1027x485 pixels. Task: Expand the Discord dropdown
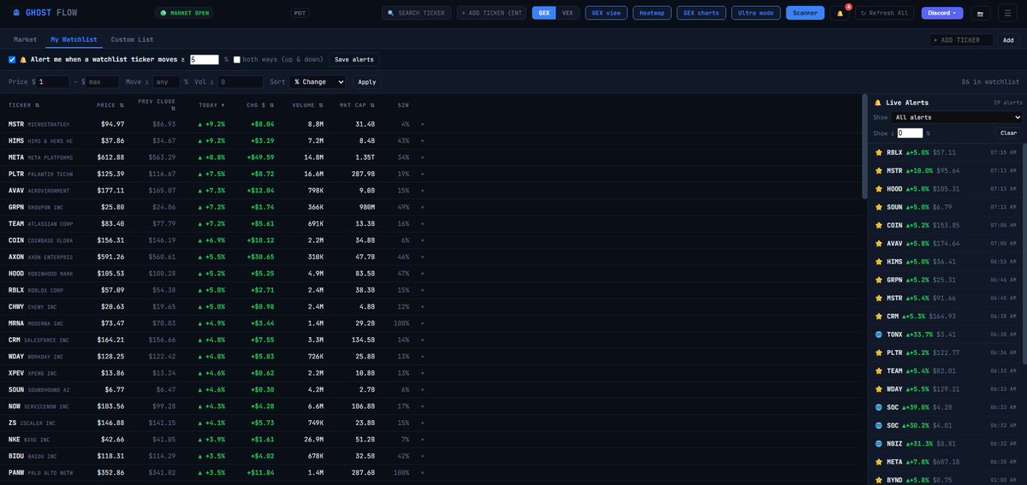[x=942, y=13]
